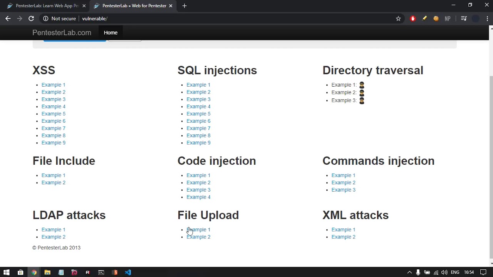Open File Upload Example 2

[x=198, y=237]
